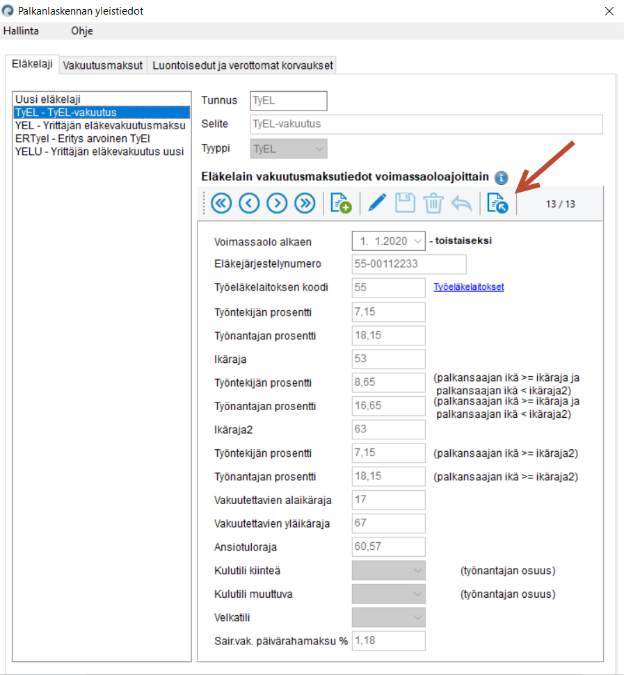The width and height of the screenshot is (624, 675).
Task: Delete record with the trash can icon
Action: pyautogui.click(x=433, y=203)
